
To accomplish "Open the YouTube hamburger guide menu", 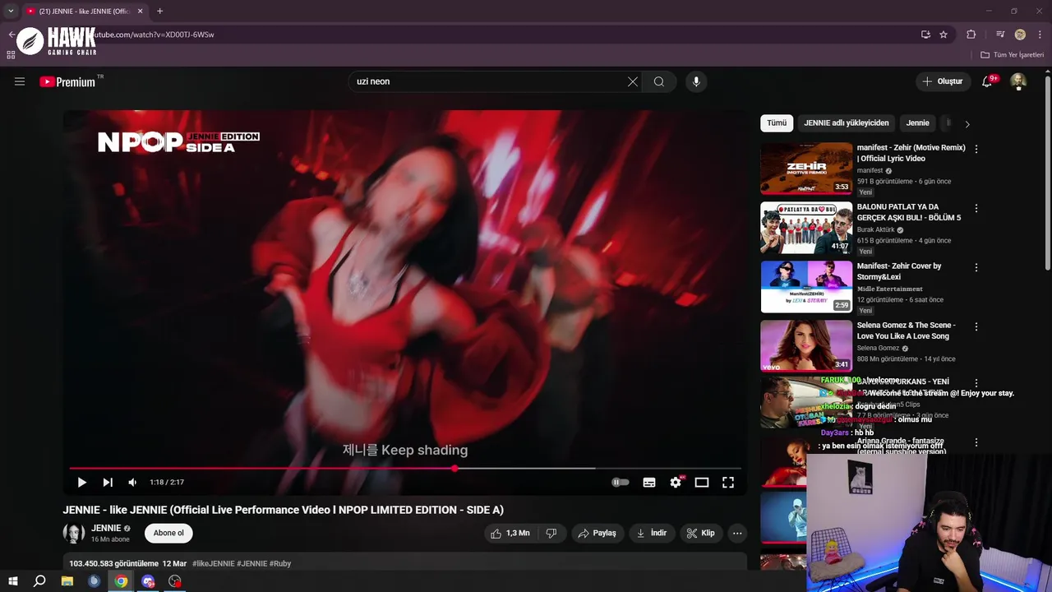I will pos(20,81).
